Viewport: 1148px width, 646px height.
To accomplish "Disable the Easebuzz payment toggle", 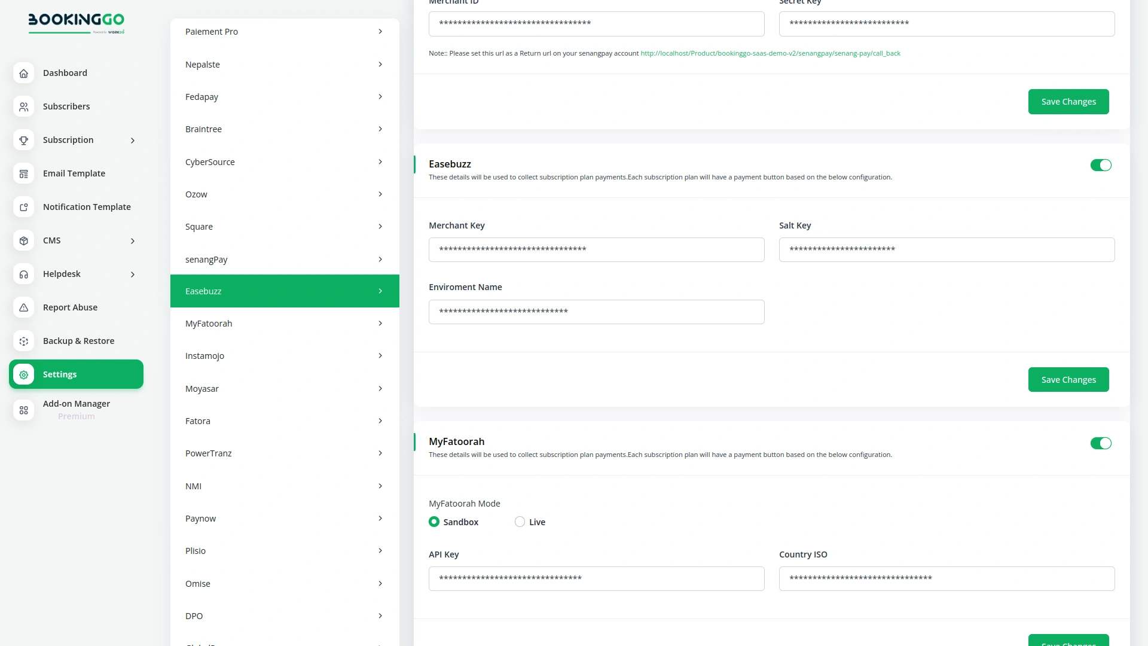I will point(1101,165).
